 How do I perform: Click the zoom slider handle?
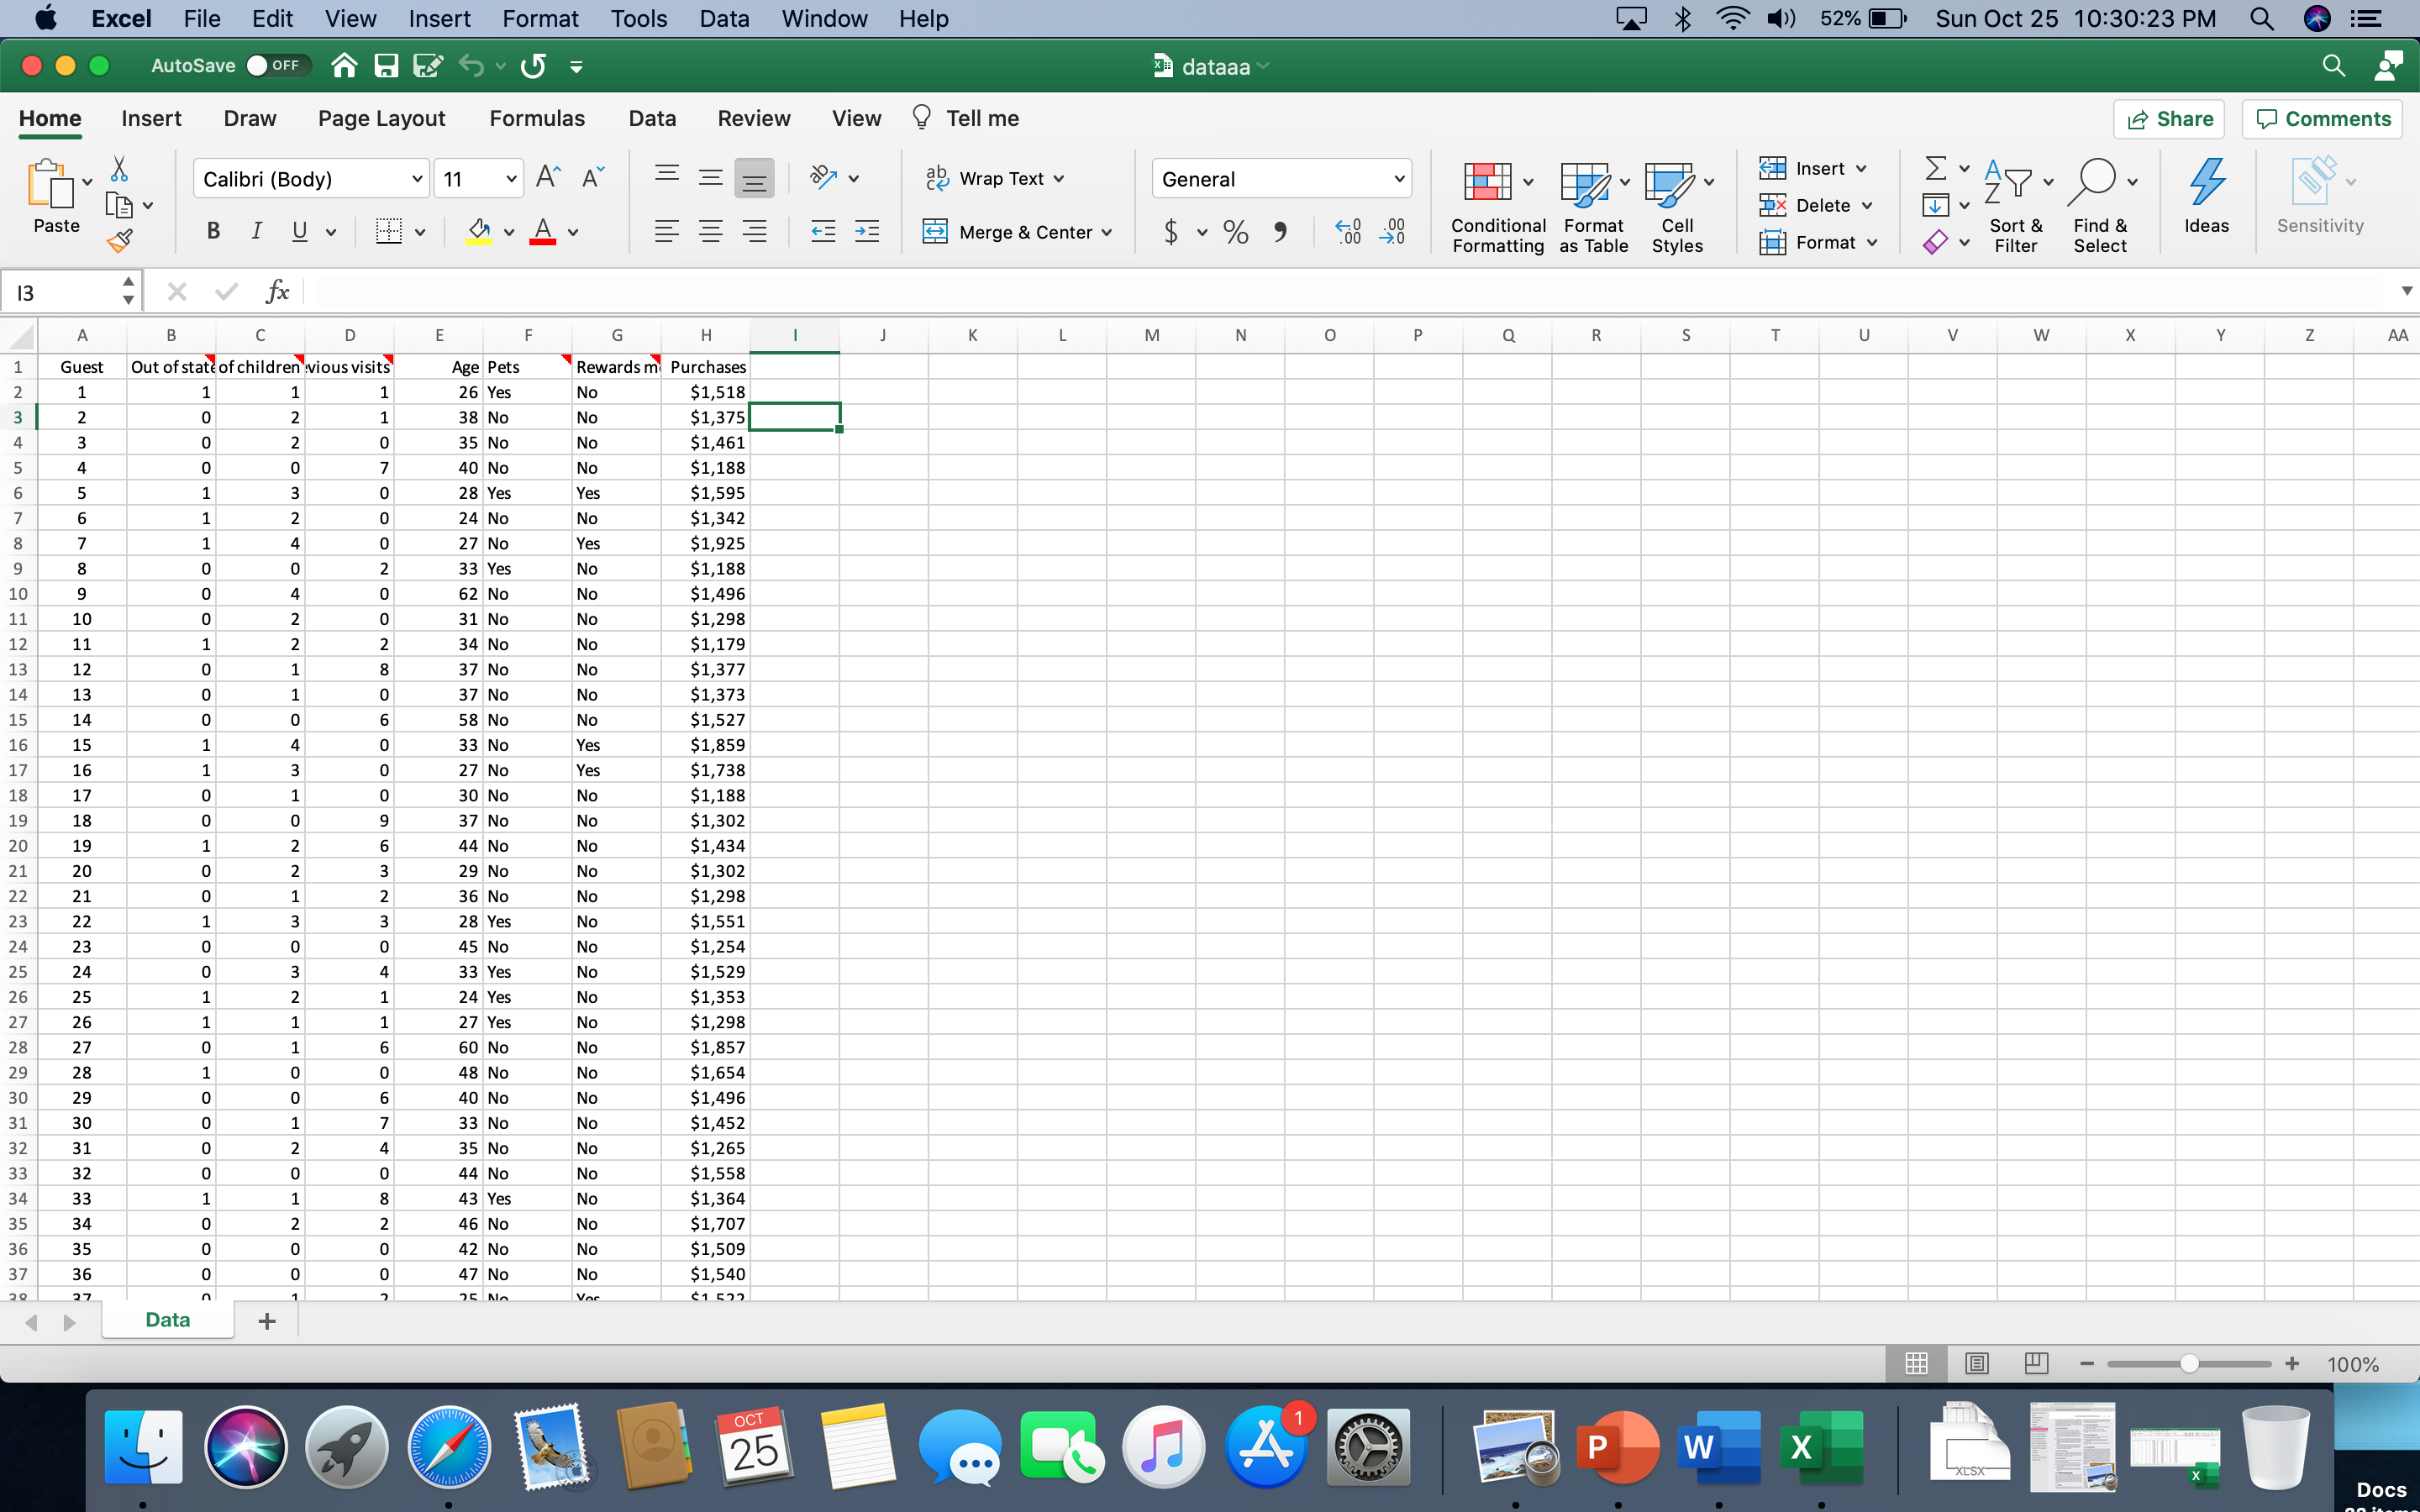click(2190, 1364)
